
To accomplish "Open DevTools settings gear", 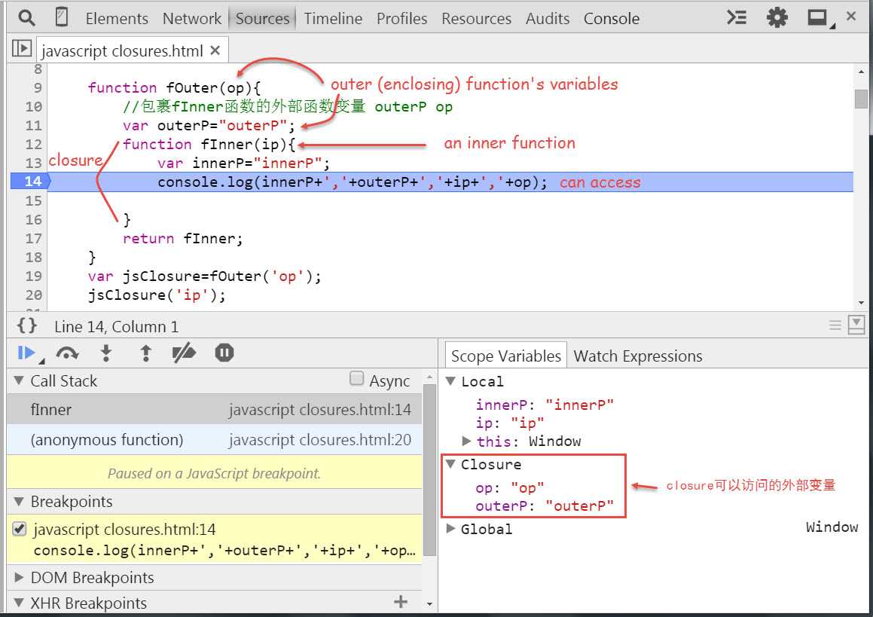I will [x=777, y=18].
